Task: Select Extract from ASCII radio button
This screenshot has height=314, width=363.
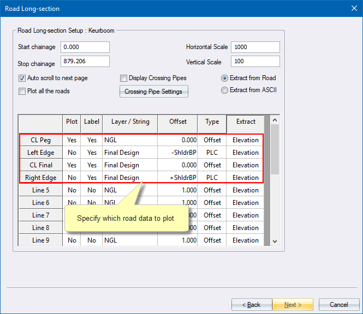Action: pos(224,90)
